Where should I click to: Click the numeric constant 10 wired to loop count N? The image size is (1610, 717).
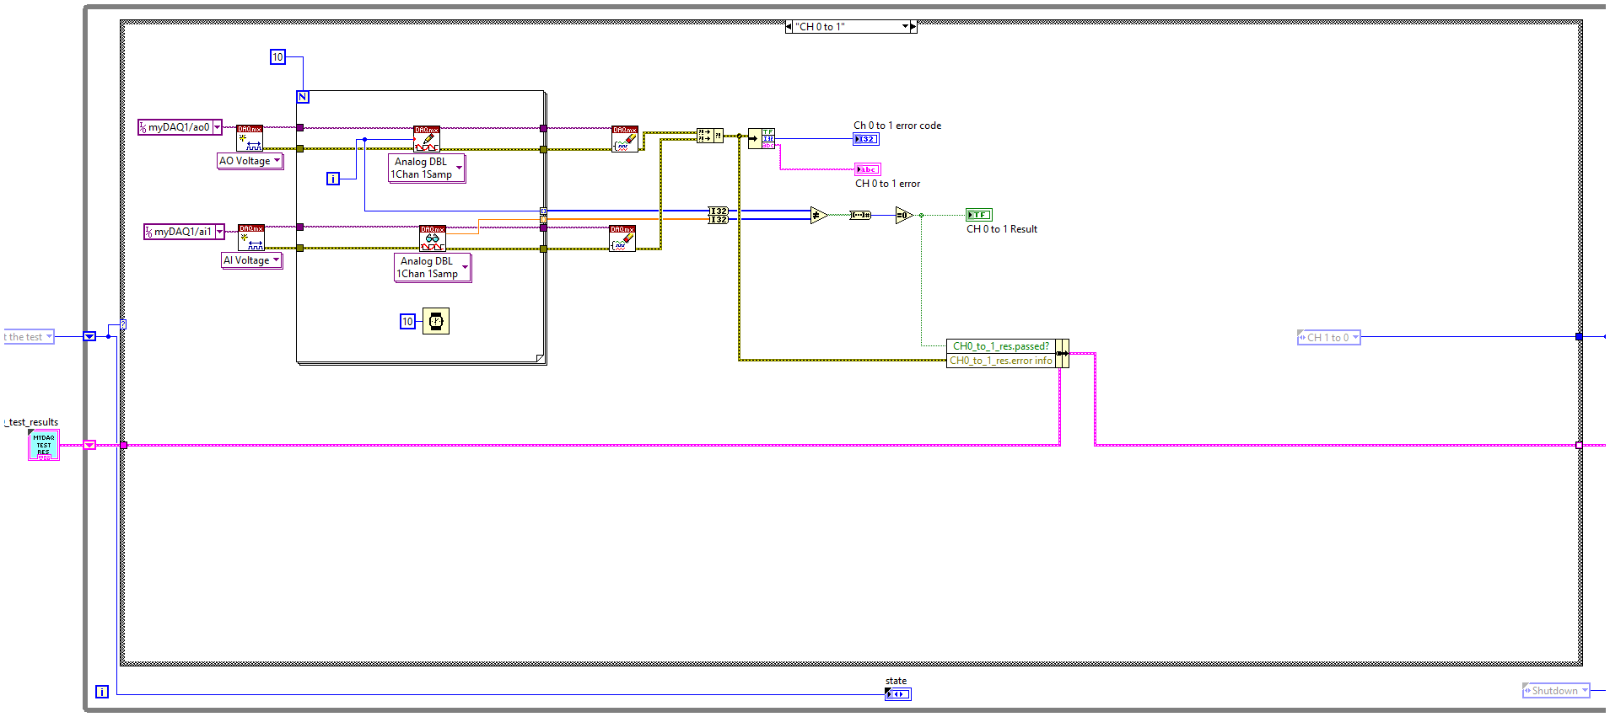point(277,57)
